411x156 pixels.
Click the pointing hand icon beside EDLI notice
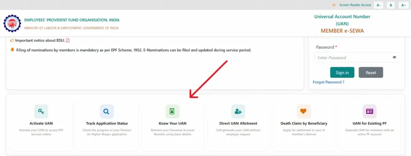point(12,41)
